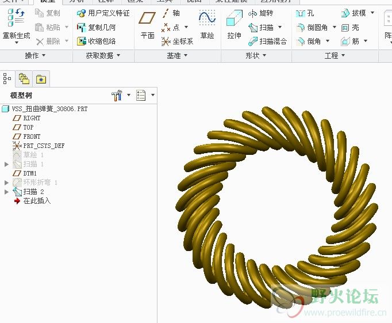The height and width of the screenshot is (323, 392).
Task: Create a datum Point (点)
Action: [171, 27]
